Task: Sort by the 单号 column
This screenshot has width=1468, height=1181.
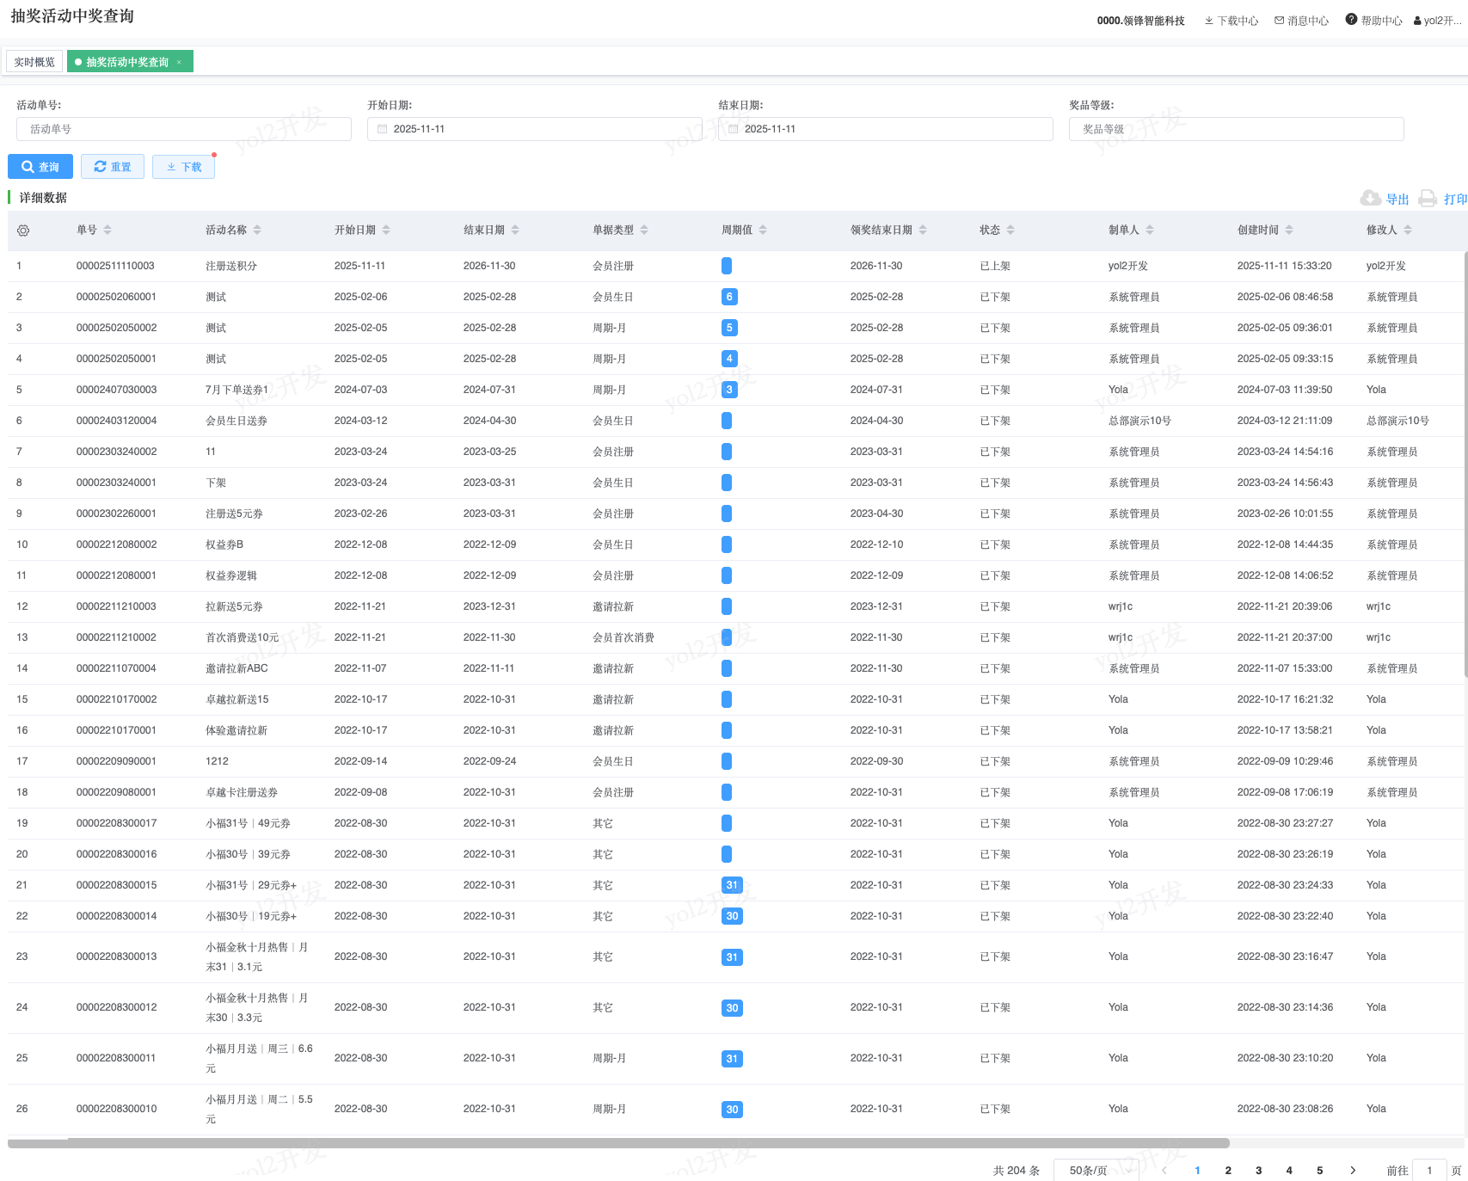Action: point(107,230)
